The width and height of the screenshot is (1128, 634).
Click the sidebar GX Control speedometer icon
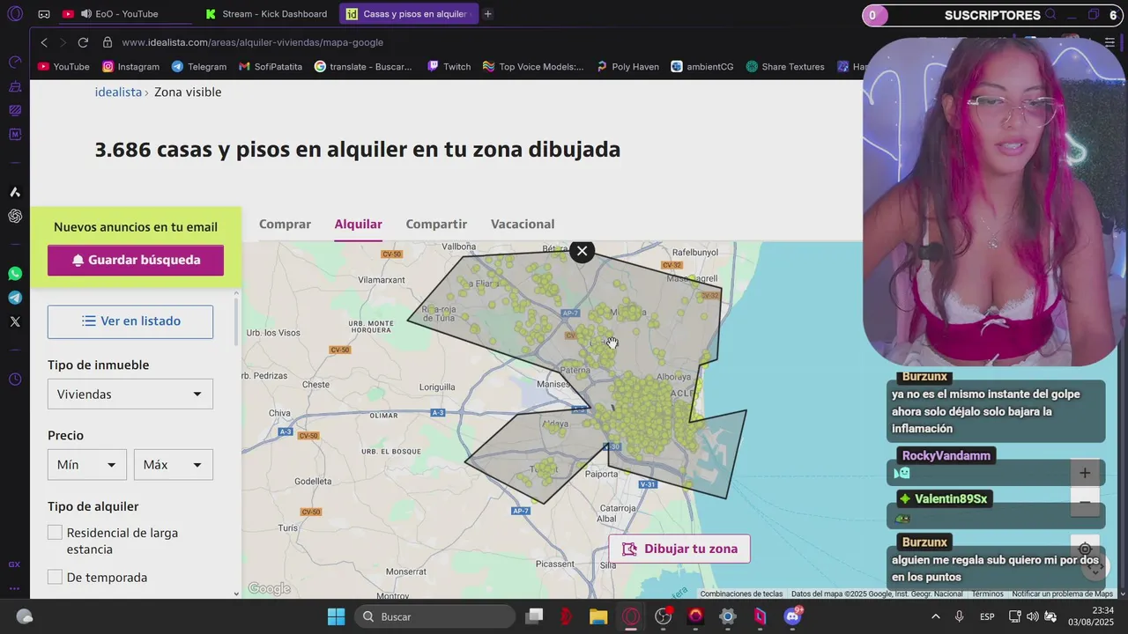click(15, 62)
